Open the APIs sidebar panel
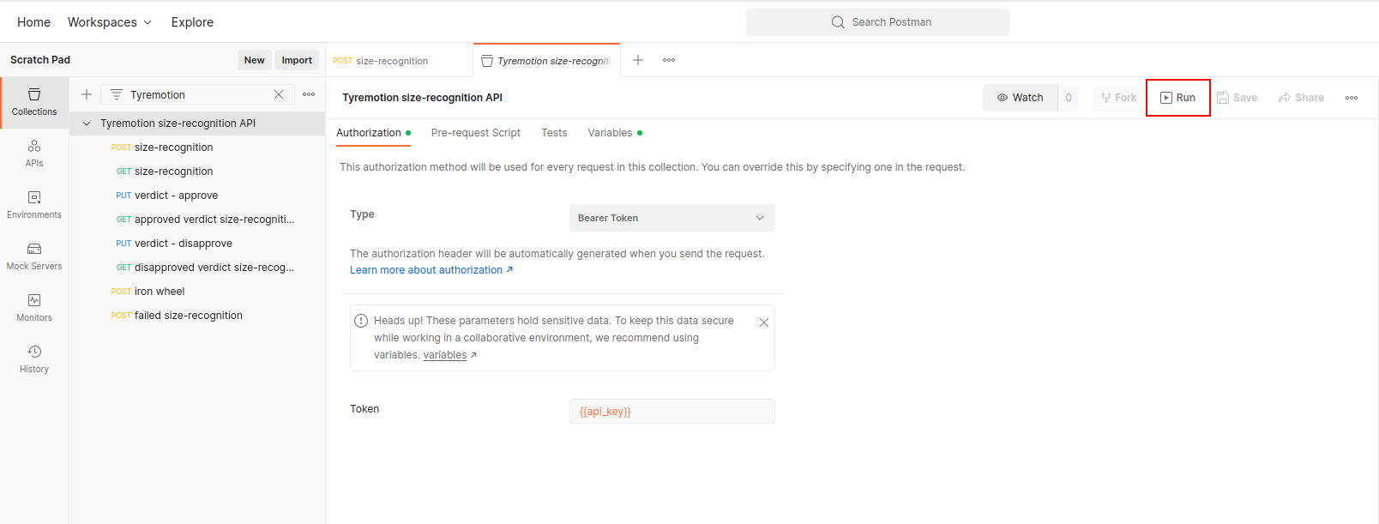The width and height of the screenshot is (1379, 524). click(34, 154)
